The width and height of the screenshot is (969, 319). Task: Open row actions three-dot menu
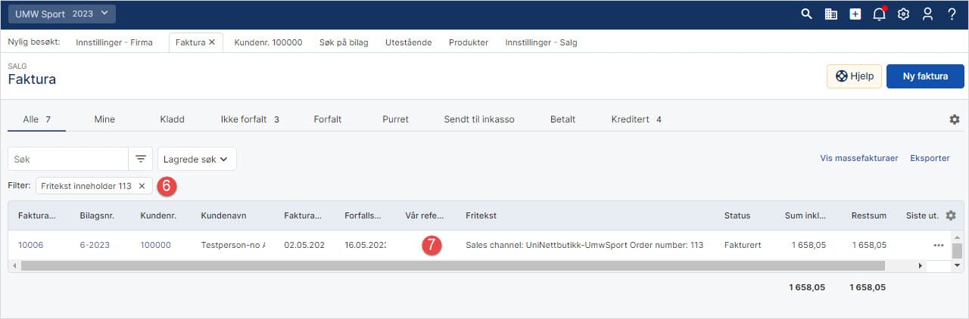[x=939, y=245]
